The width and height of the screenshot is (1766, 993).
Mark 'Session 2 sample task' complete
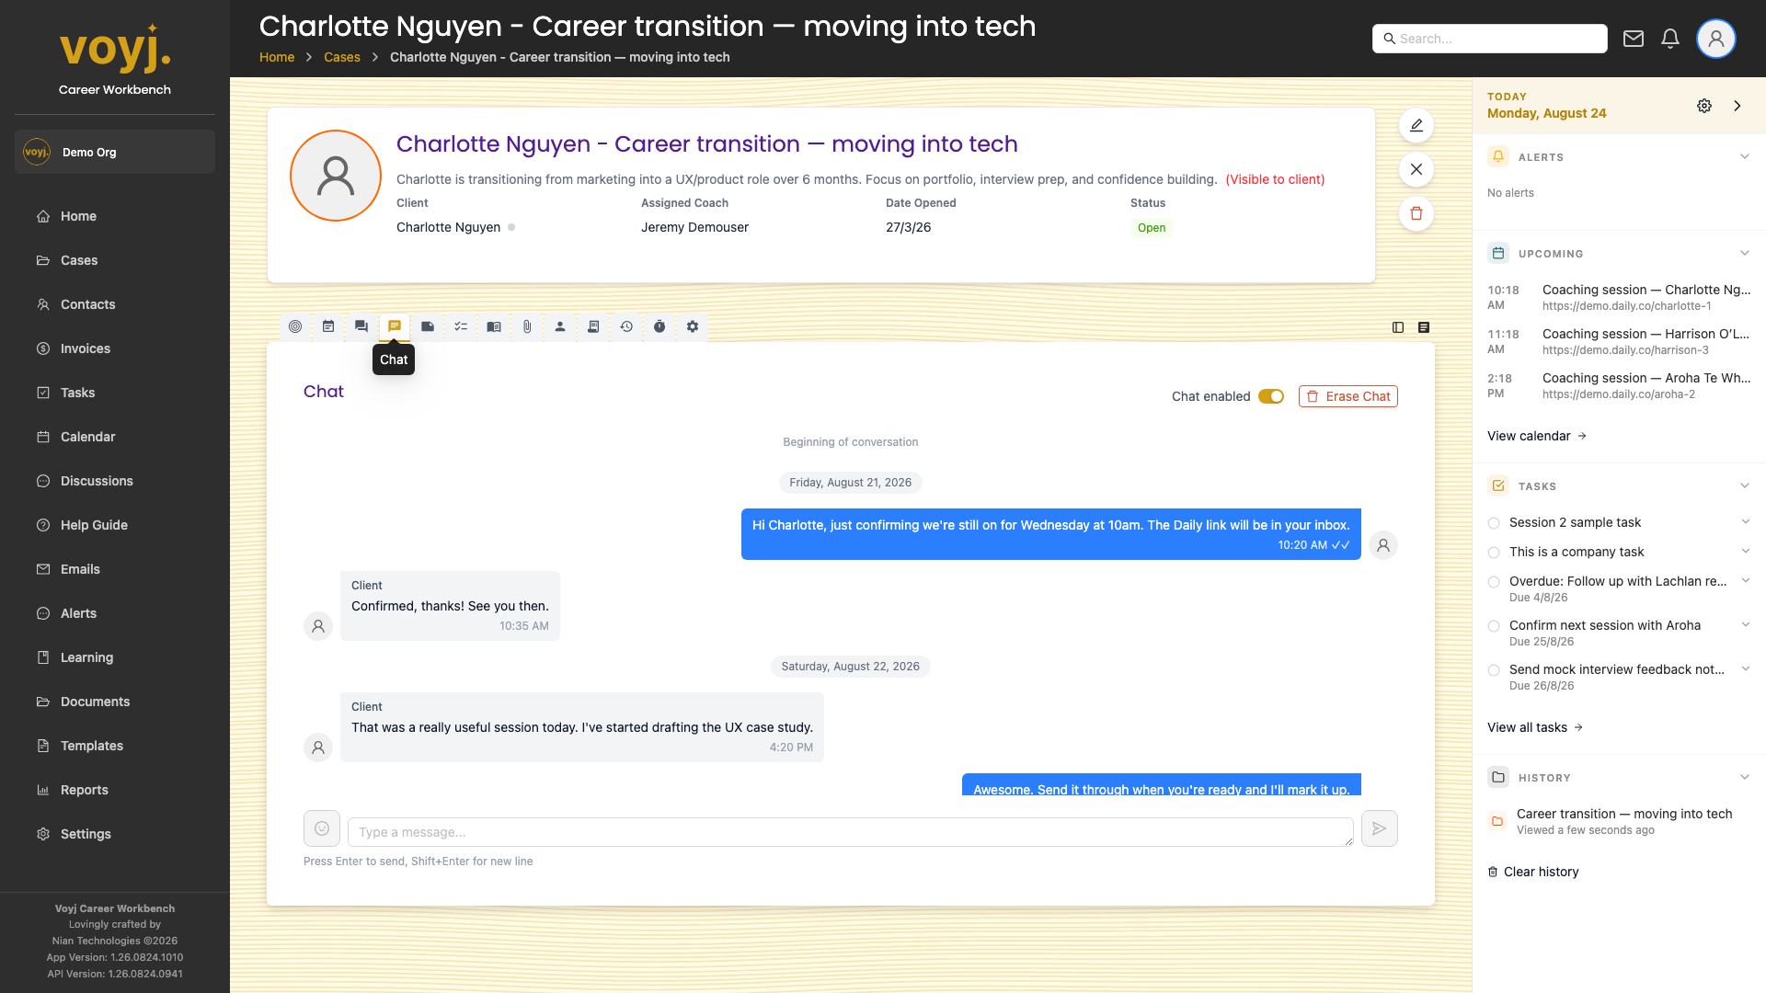[1494, 523]
